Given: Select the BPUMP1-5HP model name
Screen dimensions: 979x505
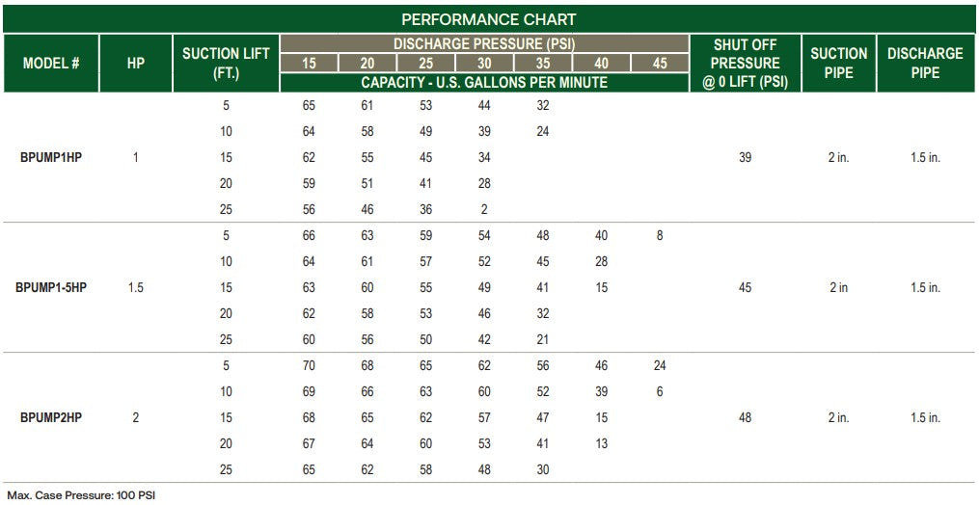Looking at the screenshot, I should click(51, 288).
